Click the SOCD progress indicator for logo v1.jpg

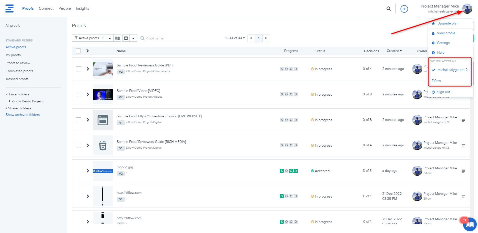(x=288, y=171)
